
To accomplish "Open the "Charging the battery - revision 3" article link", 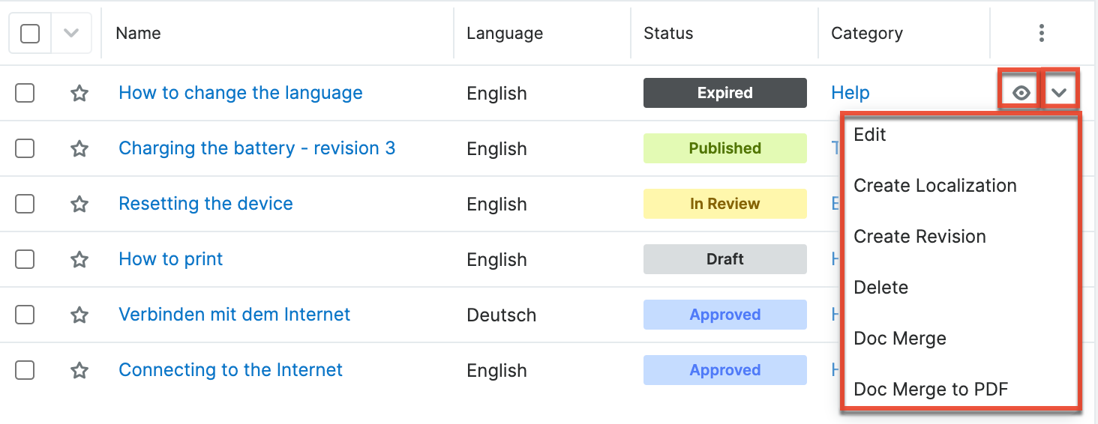I will 256,148.
